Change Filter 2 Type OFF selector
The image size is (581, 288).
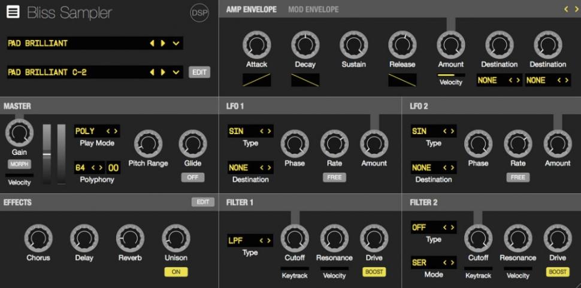(x=434, y=228)
